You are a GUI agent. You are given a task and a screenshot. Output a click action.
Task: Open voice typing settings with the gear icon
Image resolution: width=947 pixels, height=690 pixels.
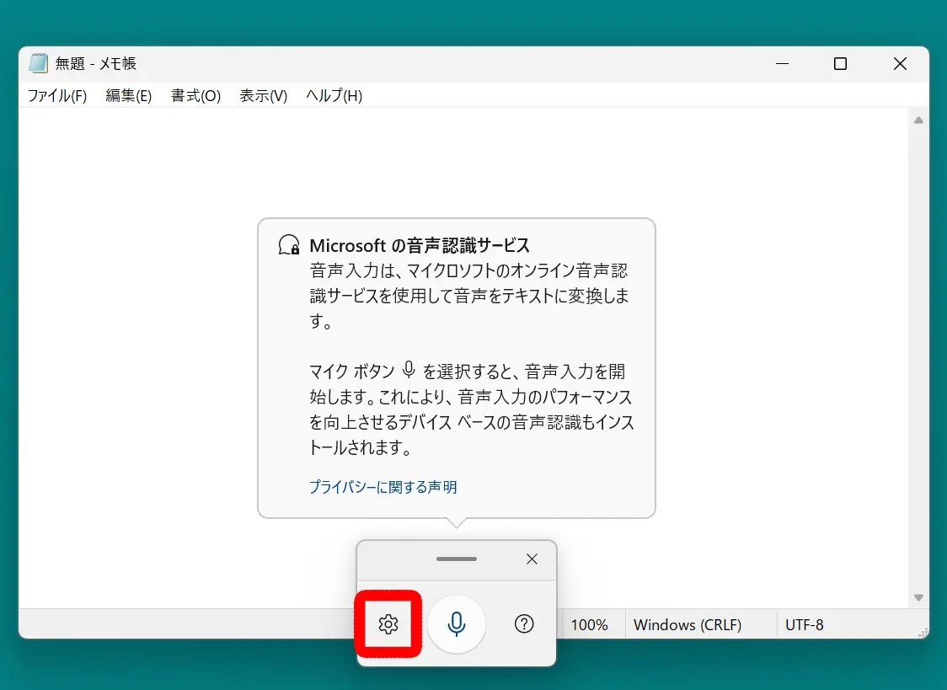[x=388, y=624]
